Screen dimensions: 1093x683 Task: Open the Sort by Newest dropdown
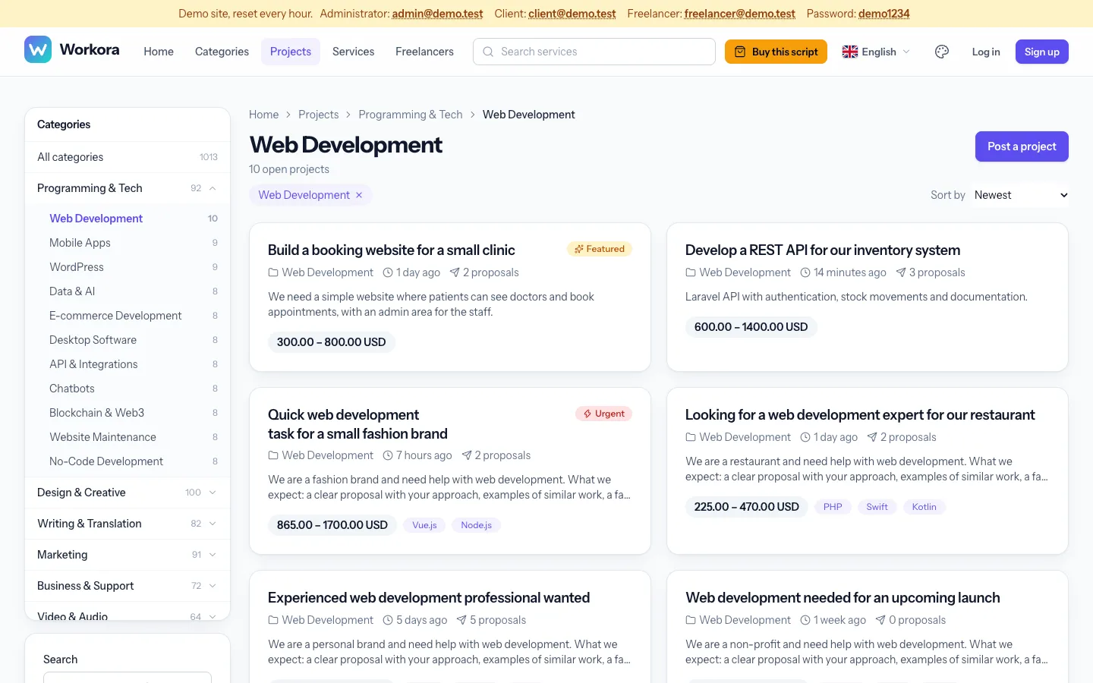pos(1021,195)
